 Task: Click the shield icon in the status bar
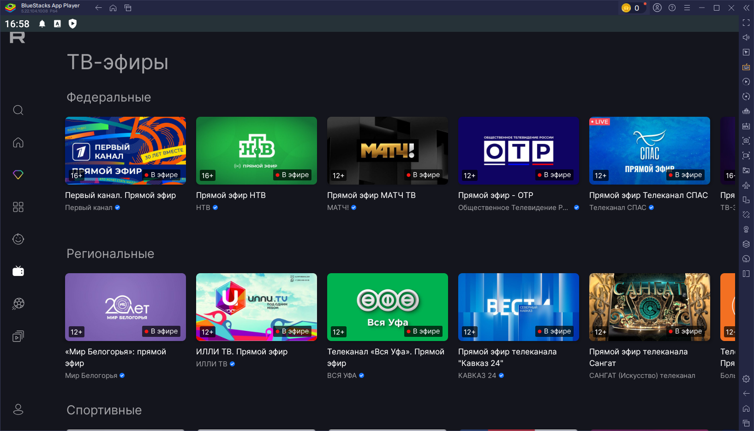click(x=72, y=24)
